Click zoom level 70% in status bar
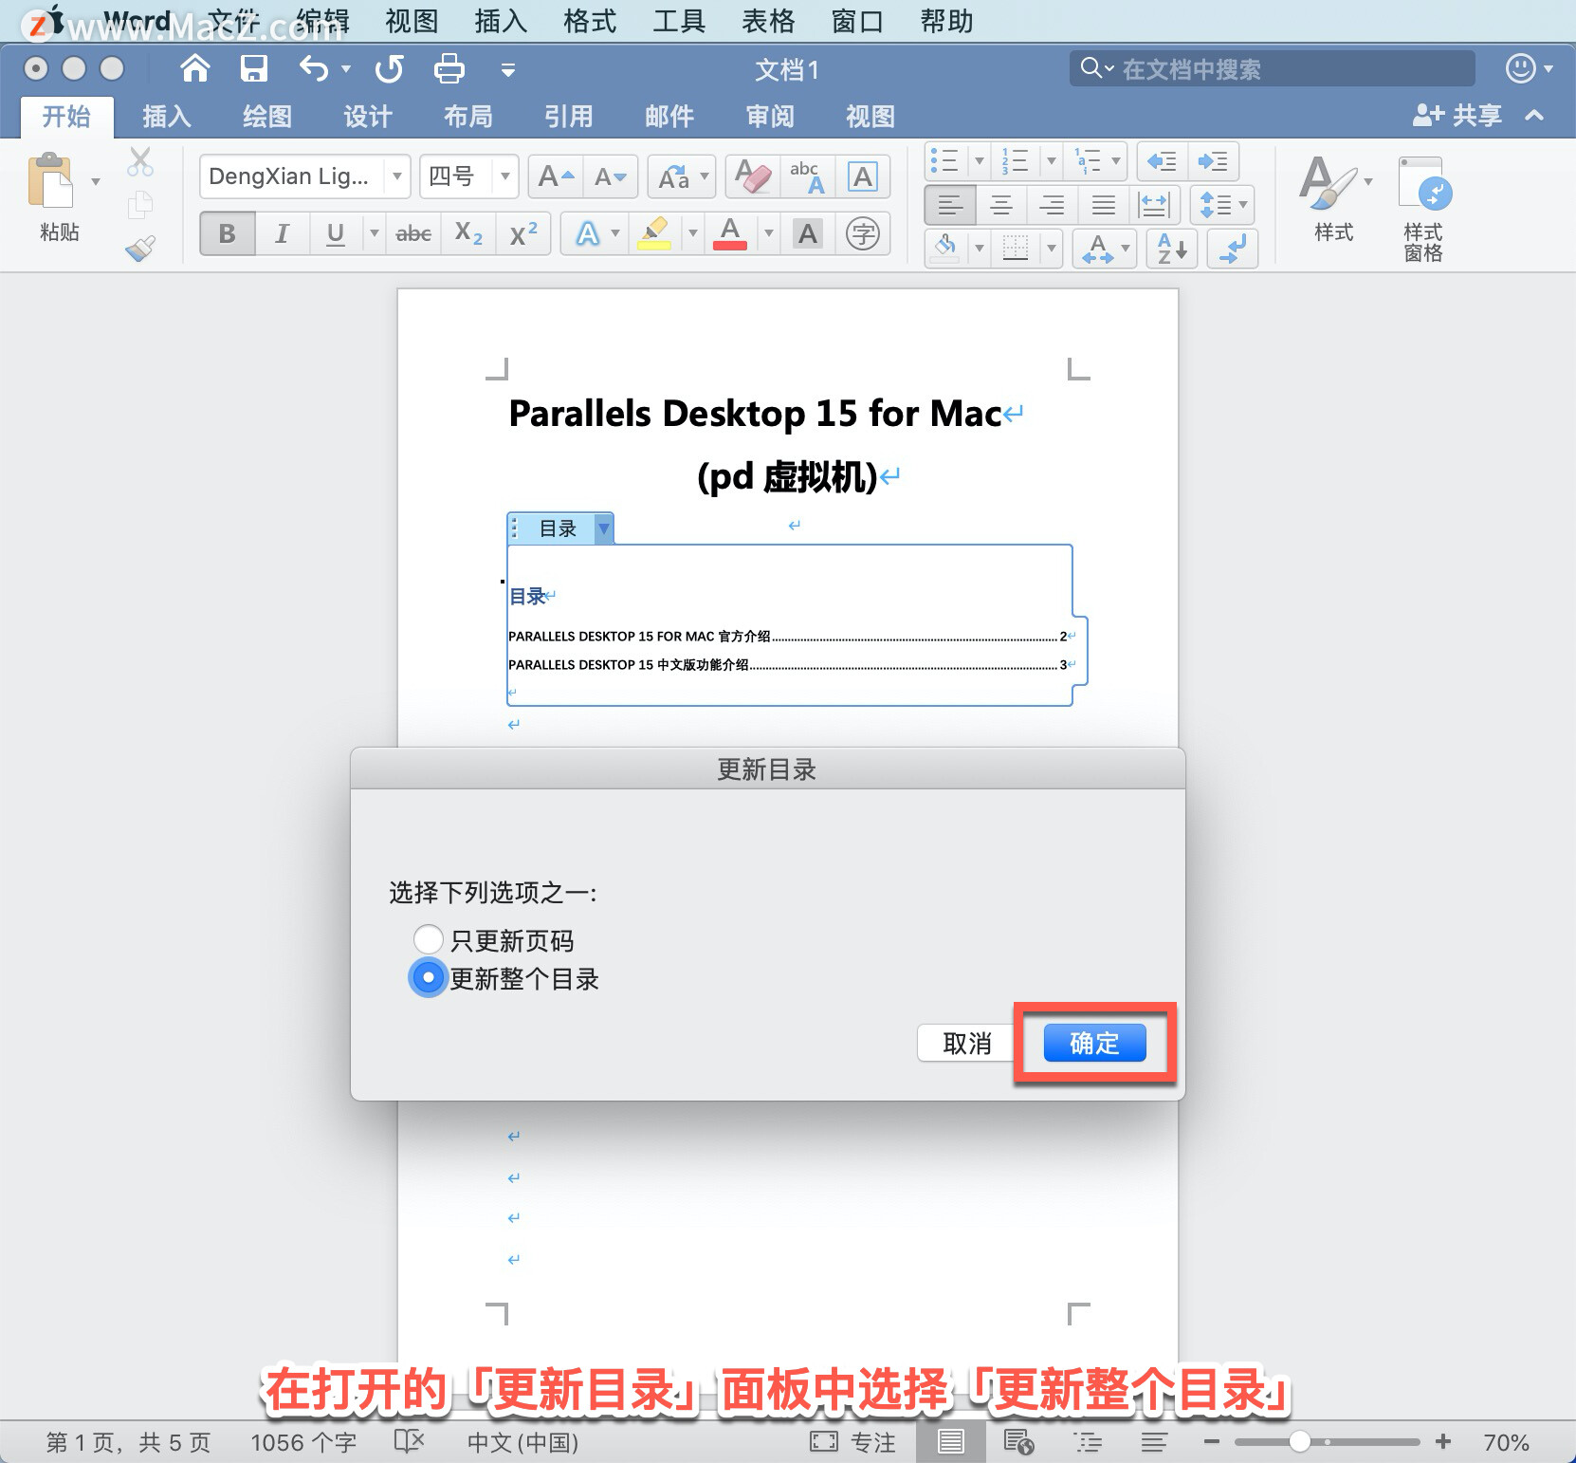The image size is (1576, 1463). pos(1506,1442)
